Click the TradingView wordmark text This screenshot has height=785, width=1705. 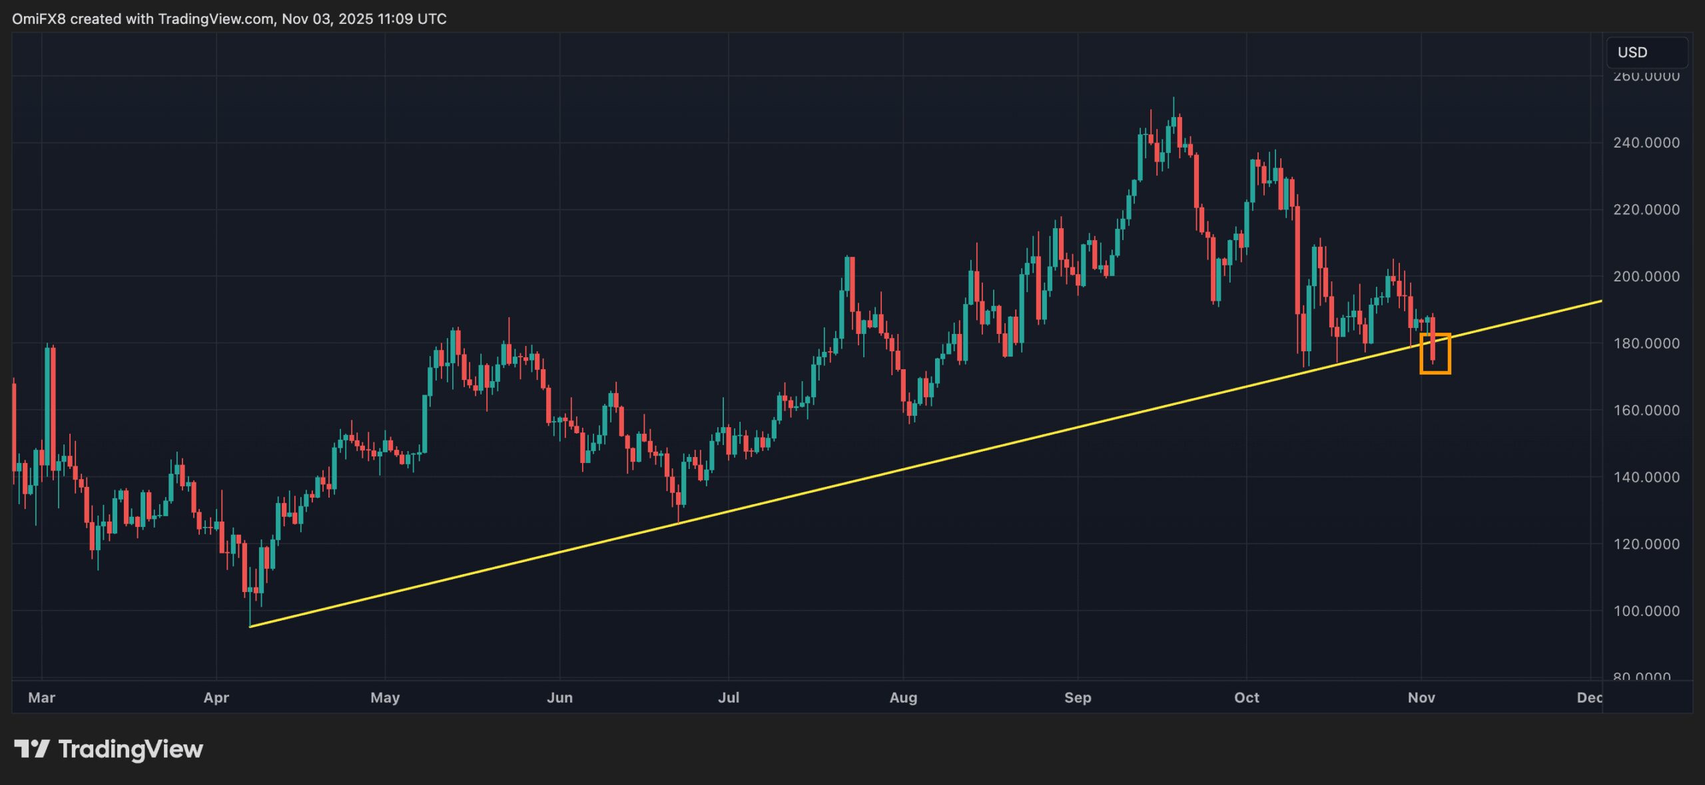coord(131,749)
